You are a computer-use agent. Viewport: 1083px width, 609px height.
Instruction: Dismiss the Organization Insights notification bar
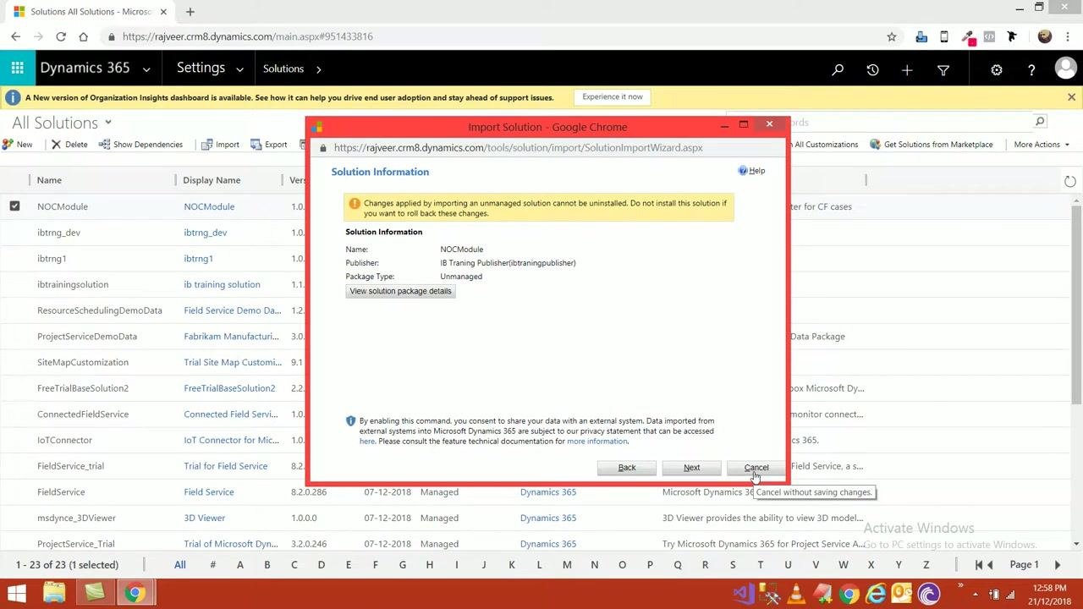coord(1071,97)
